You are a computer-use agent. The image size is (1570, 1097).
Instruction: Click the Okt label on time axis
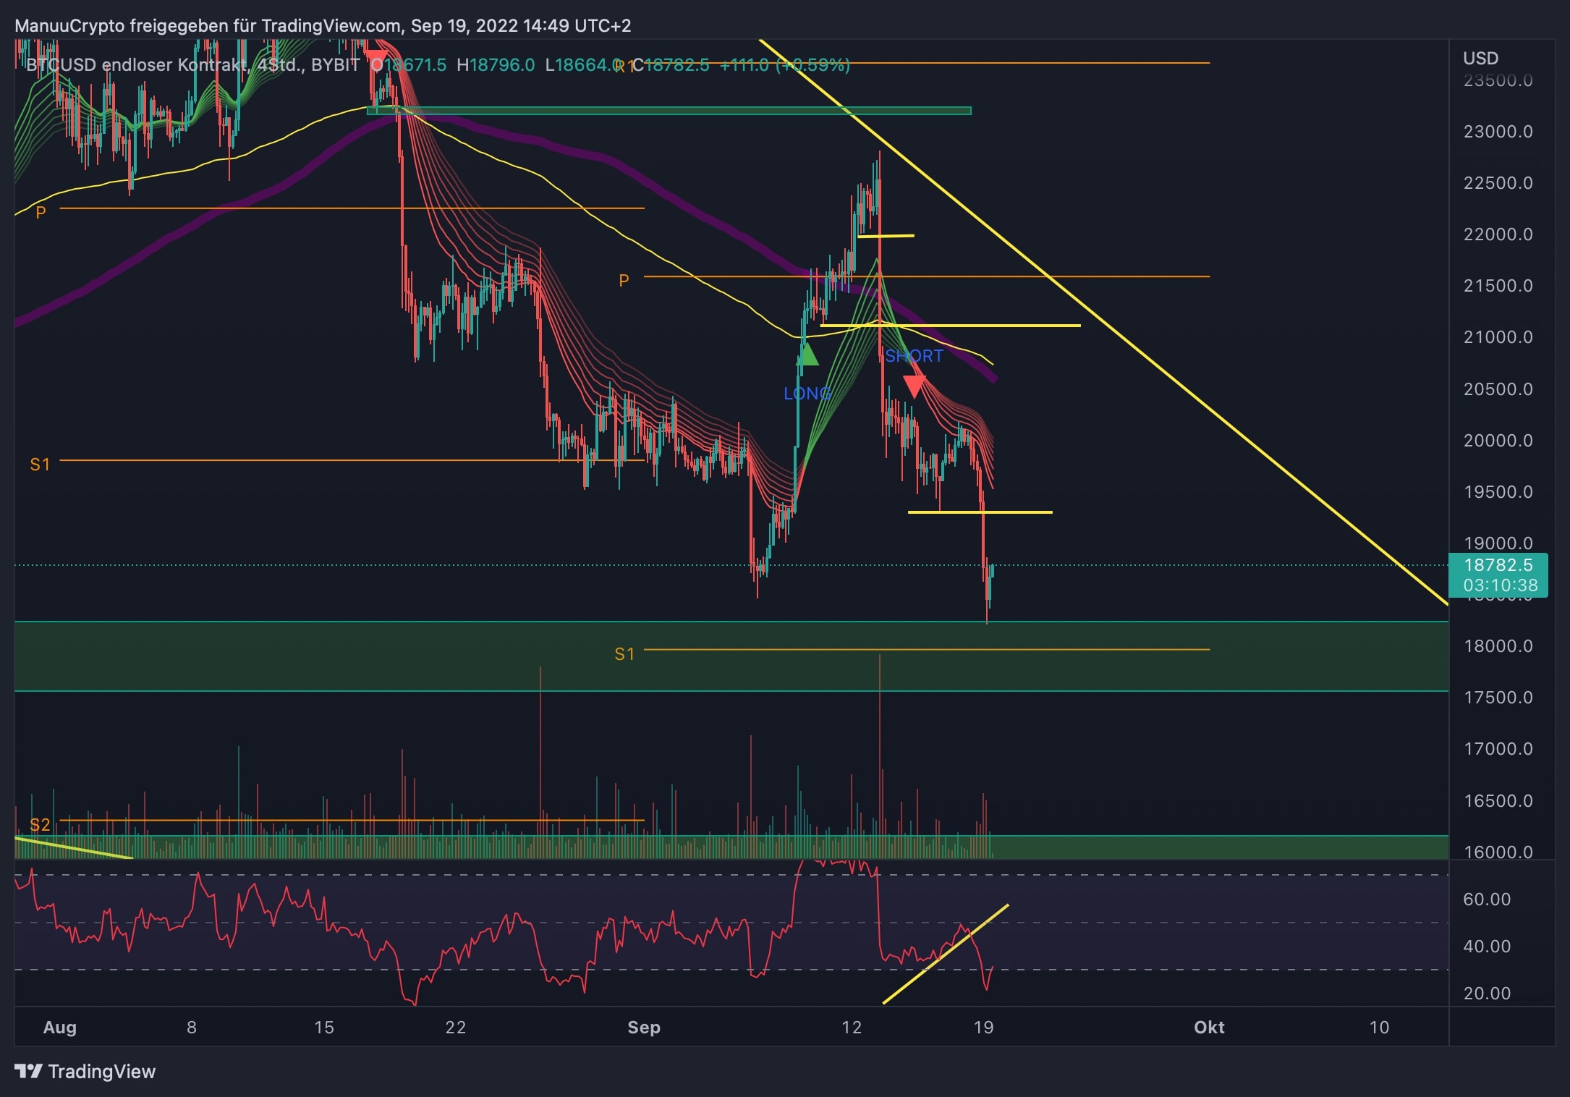click(x=1209, y=1028)
